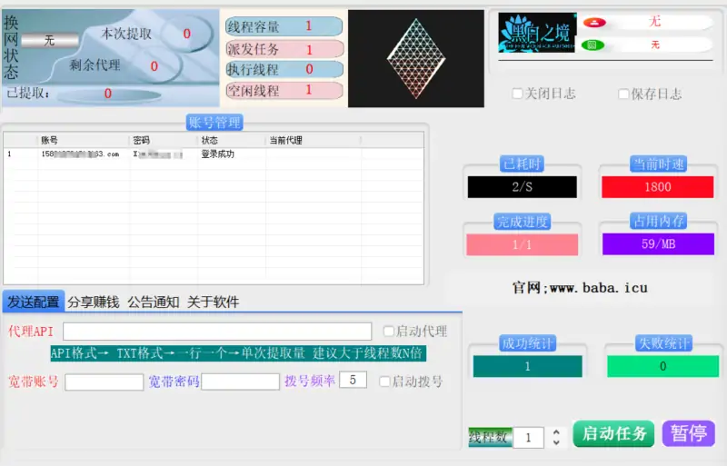Toggle the 启动拨号 dial-up checkbox
Screen dimensions: 727x466
coord(384,382)
